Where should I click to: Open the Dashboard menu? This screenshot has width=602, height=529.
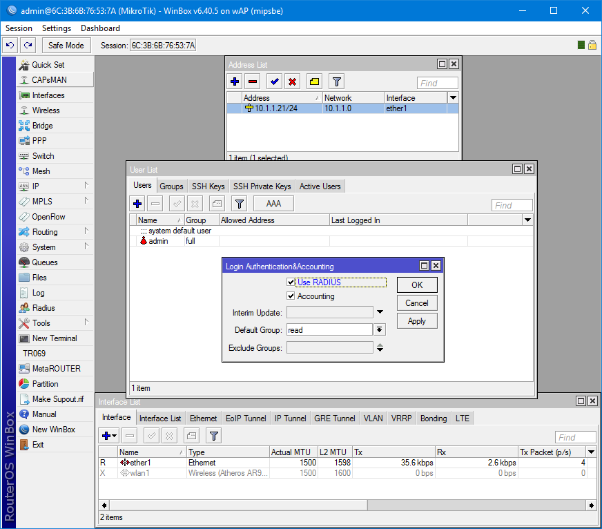(x=100, y=28)
